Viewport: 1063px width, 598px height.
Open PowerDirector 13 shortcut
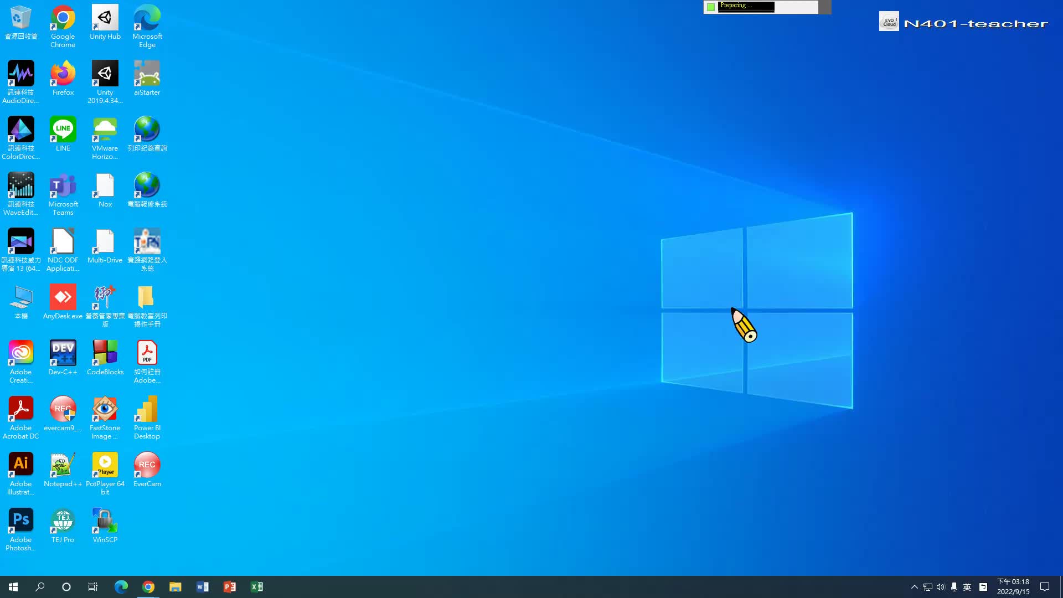[21, 250]
